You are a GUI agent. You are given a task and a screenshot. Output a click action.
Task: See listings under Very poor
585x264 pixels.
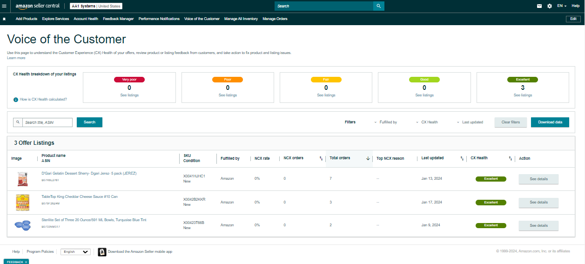[x=129, y=95]
